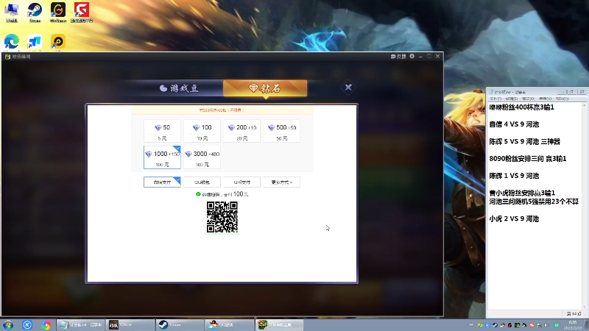Screen dimensions: 589x331
Task: Switch to the 欢乐麻将 taskbar button
Action: (x=279, y=324)
